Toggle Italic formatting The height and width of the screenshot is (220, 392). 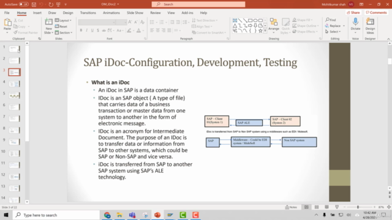click(87, 31)
